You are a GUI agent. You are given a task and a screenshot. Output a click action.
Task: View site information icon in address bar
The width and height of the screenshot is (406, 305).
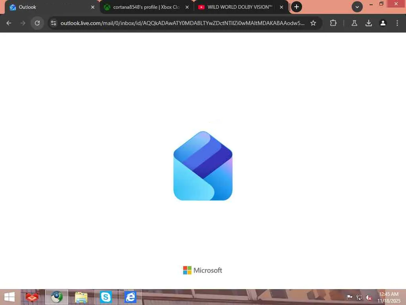click(54, 23)
